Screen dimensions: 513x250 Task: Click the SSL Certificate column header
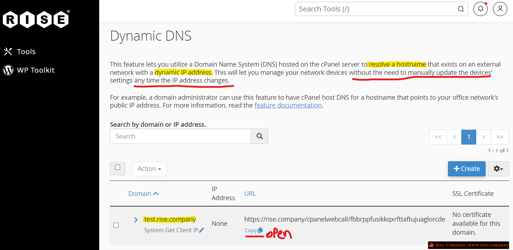473,194
